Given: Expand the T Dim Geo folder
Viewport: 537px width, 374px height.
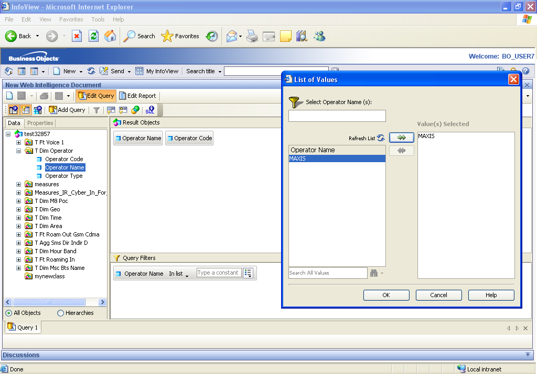Looking at the screenshot, I should [19, 209].
